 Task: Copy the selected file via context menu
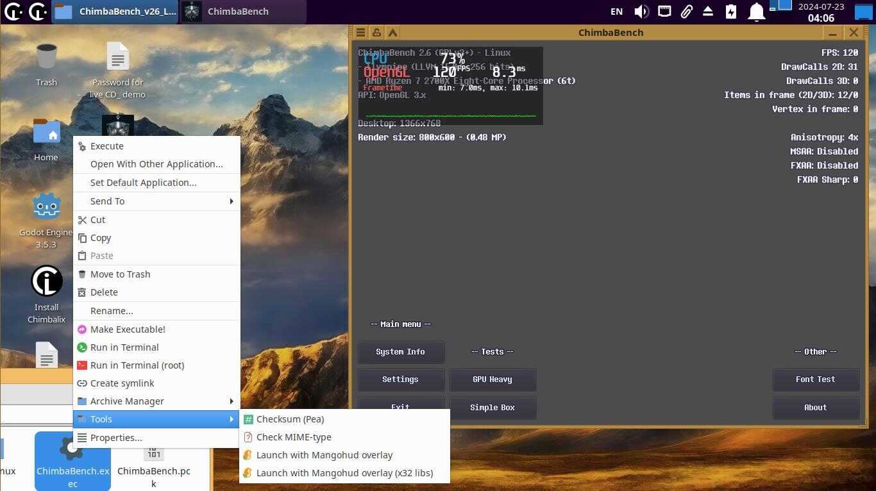(x=156, y=238)
